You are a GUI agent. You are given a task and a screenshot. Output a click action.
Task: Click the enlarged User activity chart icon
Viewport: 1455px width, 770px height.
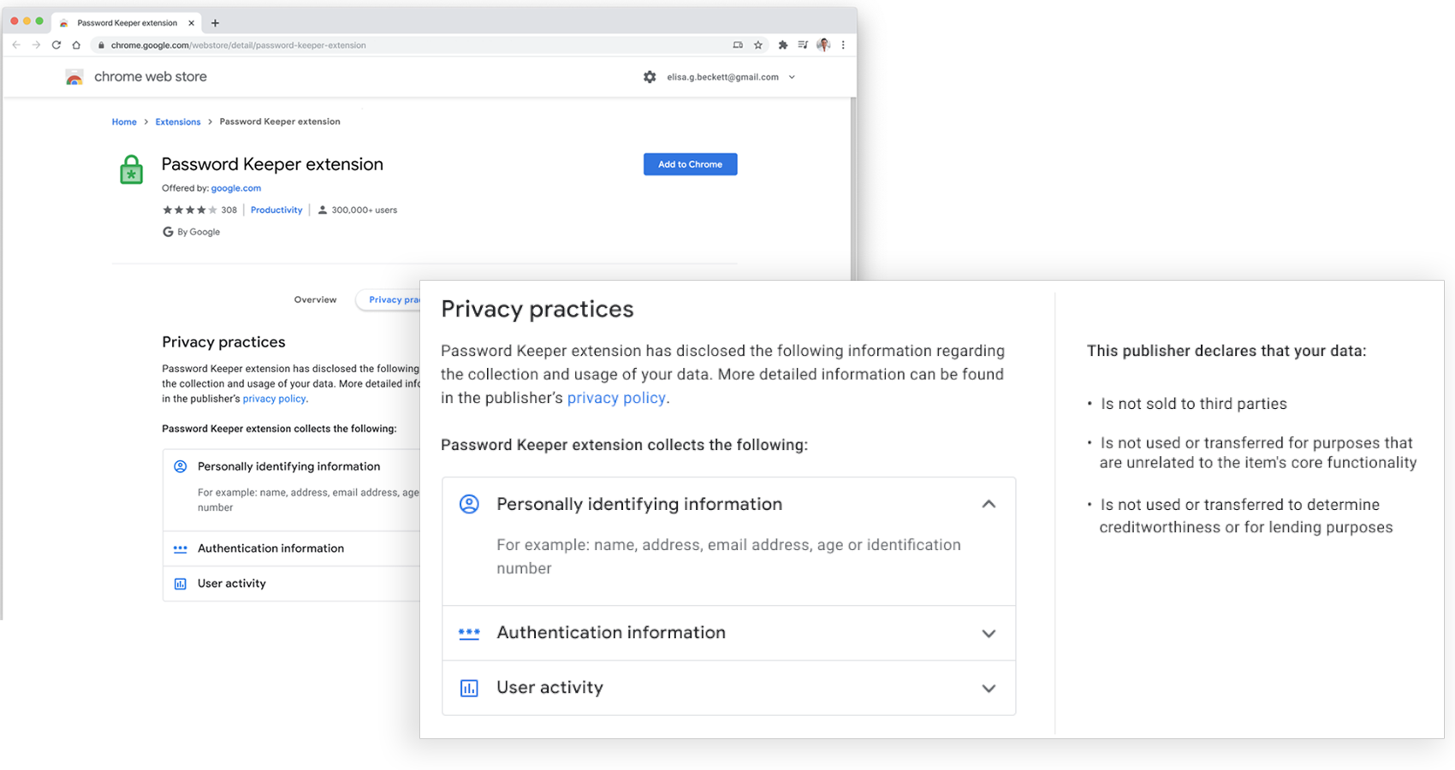coord(469,688)
